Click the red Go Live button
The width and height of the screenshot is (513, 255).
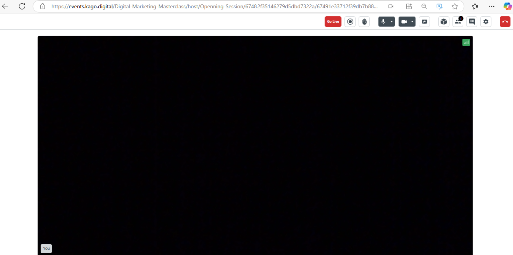(x=333, y=22)
